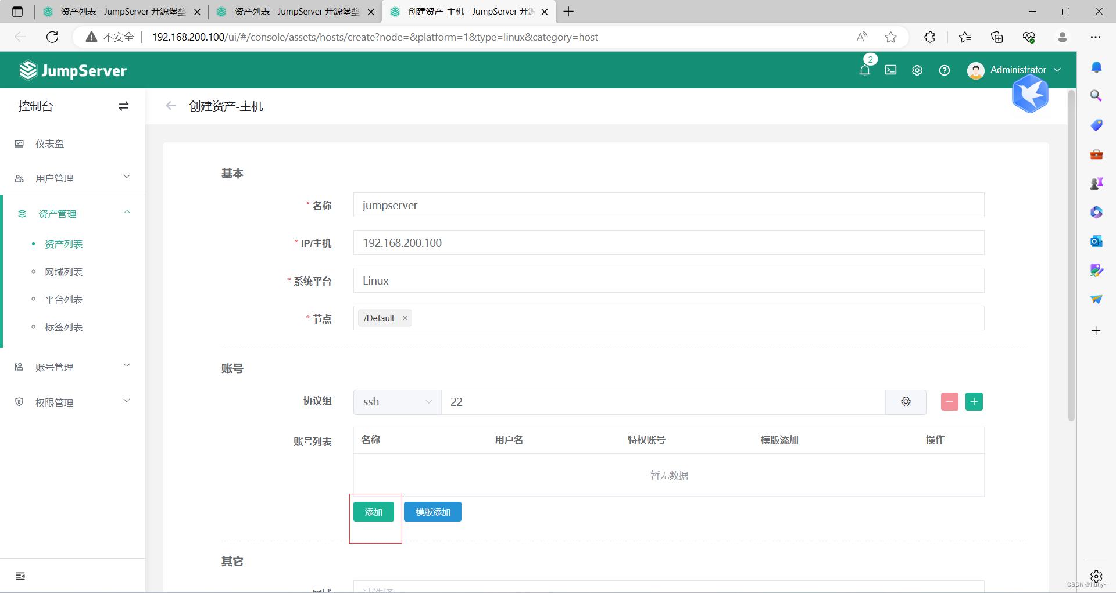1116x593 pixels.
Task: Open the Edge sidebar tools briefcase icon
Action: (x=1096, y=154)
